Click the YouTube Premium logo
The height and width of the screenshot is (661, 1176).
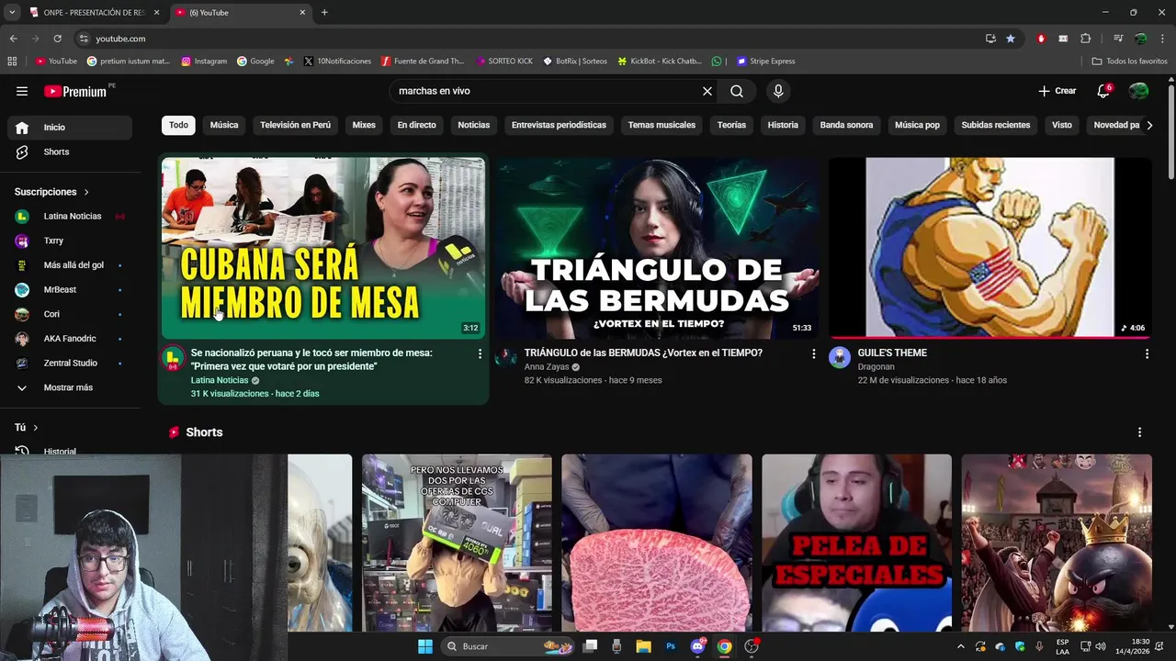tap(75, 91)
